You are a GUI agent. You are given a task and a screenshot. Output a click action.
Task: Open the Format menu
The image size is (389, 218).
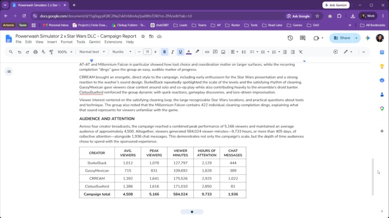click(x=67, y=42)
